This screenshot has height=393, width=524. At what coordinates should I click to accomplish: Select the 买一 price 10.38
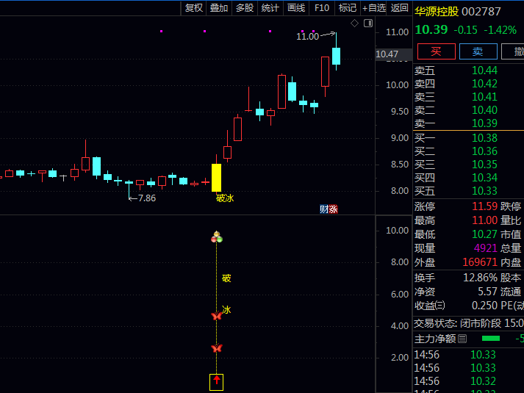484,138
